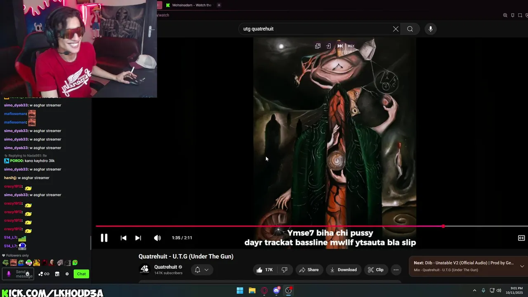The image size is (528, 297).
Task: Open more actions three-dots menu
Action: [396, 270]
